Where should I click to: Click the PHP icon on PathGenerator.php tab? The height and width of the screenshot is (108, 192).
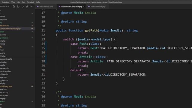coord(89,7)
